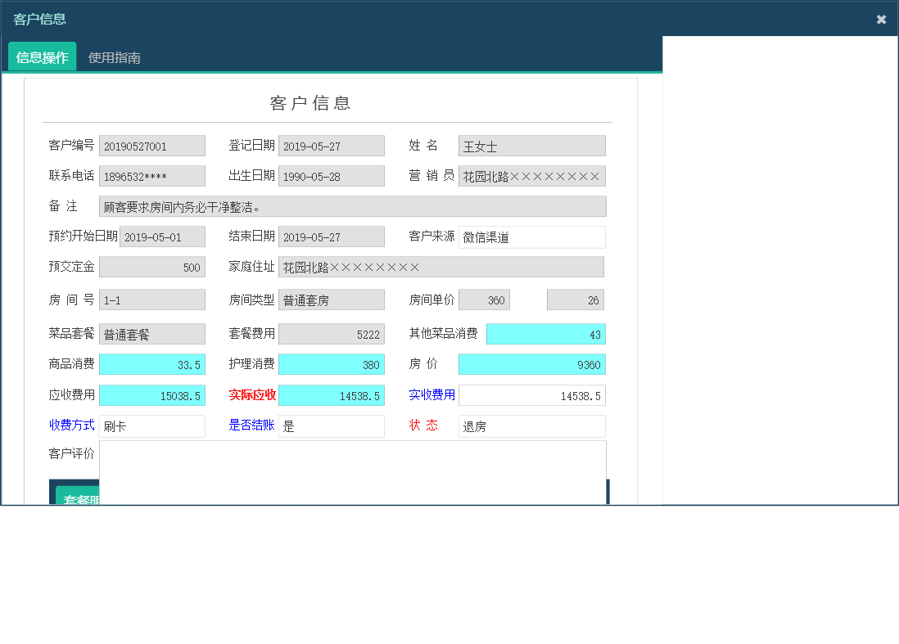This screenshot has width=899, height=644.
Task: Open the 房间类型 selector showing 普通套房
Action: point(332,299)
